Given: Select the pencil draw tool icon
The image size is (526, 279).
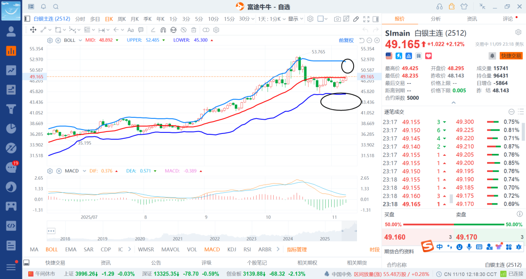Looking at the screenshot, I should click(356, 19).
